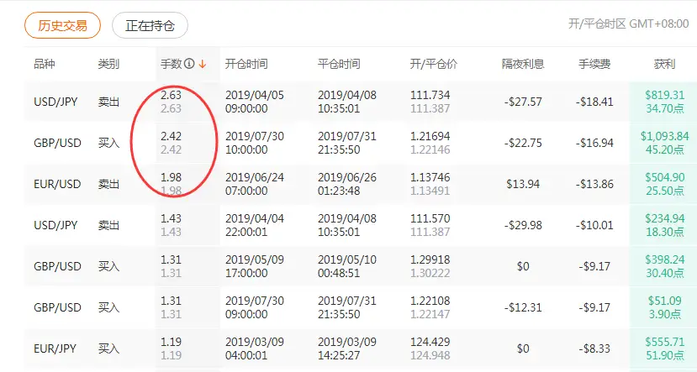Image resolution: width=697 pixels, height=372 pixels.
Task: Click profit value $1,093.84
Action: pos(664,136)
